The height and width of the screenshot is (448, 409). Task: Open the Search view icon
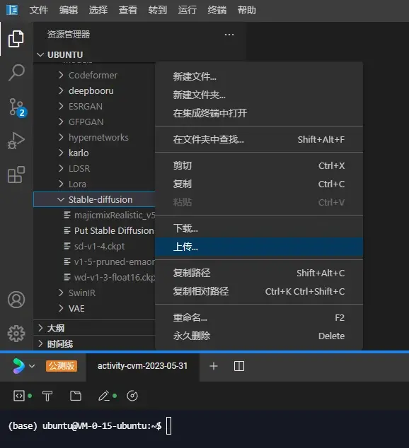(x=16, y=73)
